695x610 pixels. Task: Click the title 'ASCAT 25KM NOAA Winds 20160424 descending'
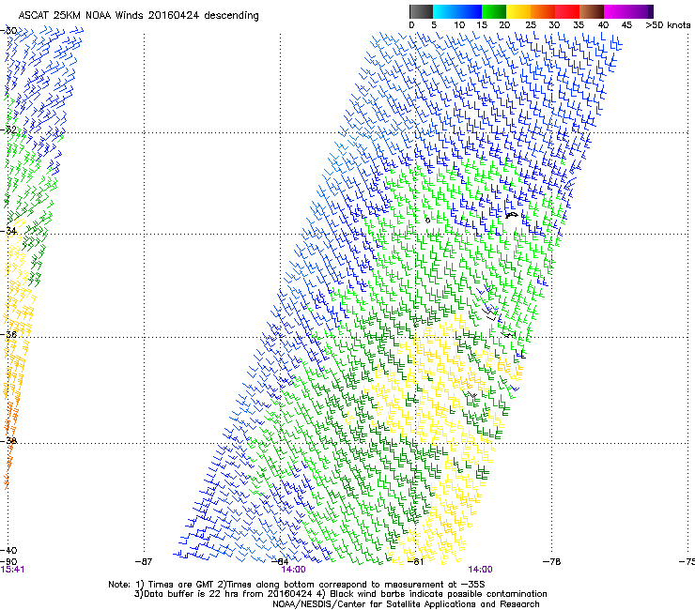point(138,15)
